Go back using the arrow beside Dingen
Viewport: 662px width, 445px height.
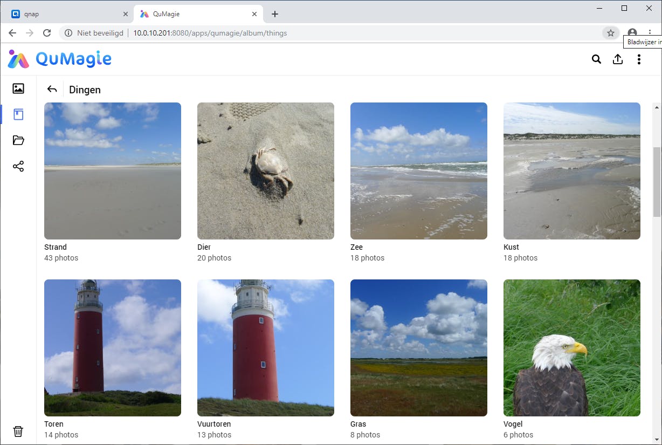click(52, 90)
